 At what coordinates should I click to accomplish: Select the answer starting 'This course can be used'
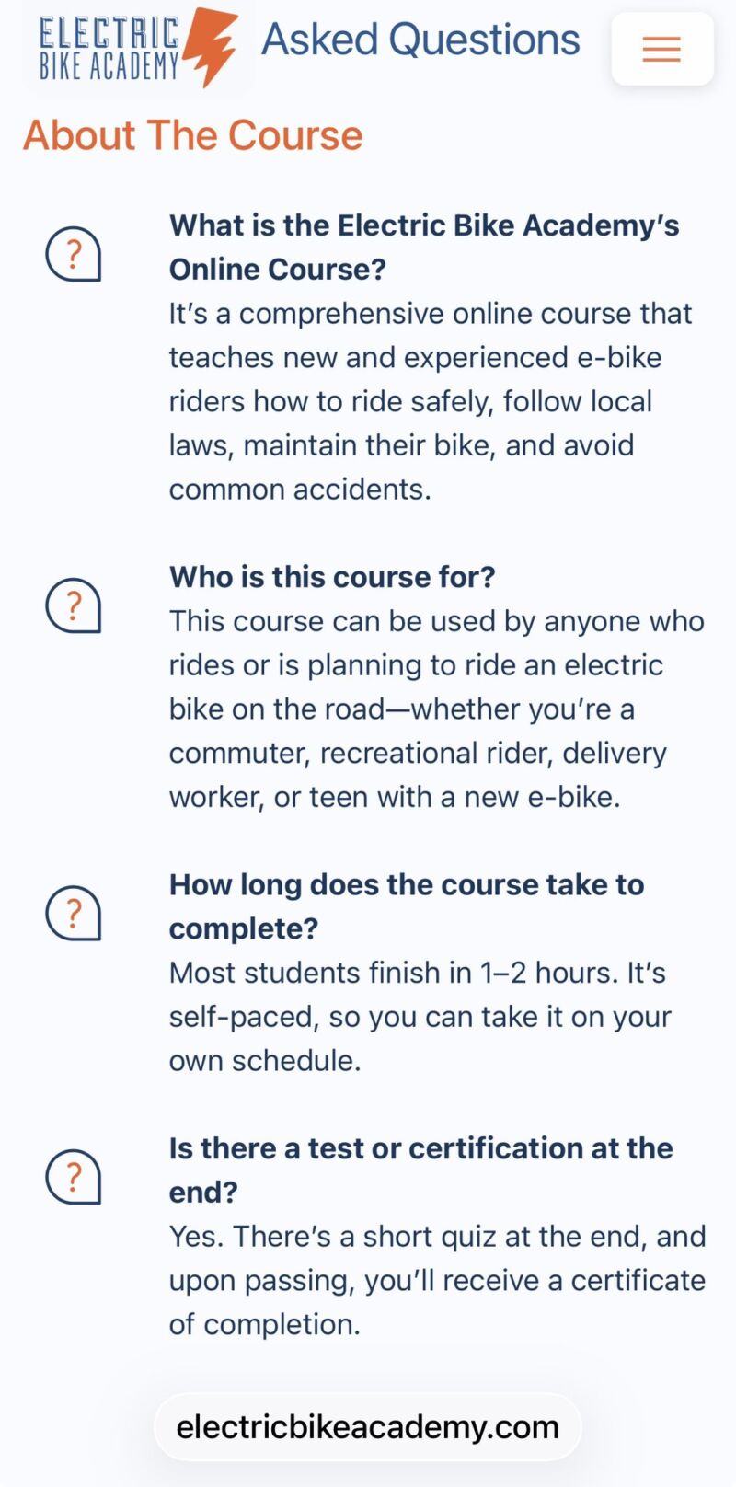[x=435, y=709]
